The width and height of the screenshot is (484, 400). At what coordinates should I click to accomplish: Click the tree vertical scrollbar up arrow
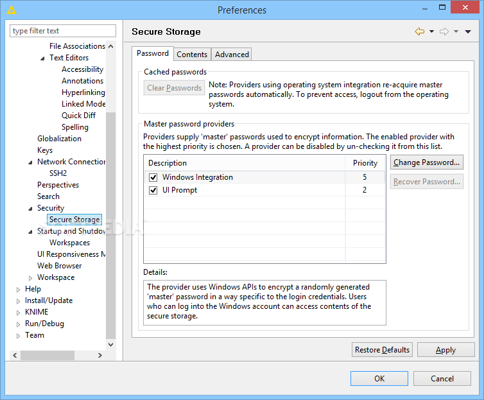pos(111,46)
